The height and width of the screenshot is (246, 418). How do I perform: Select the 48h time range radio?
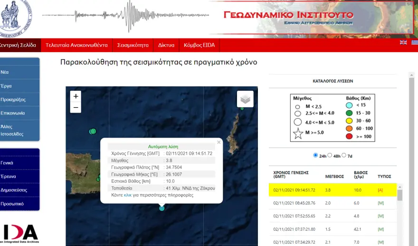[330, 155]
